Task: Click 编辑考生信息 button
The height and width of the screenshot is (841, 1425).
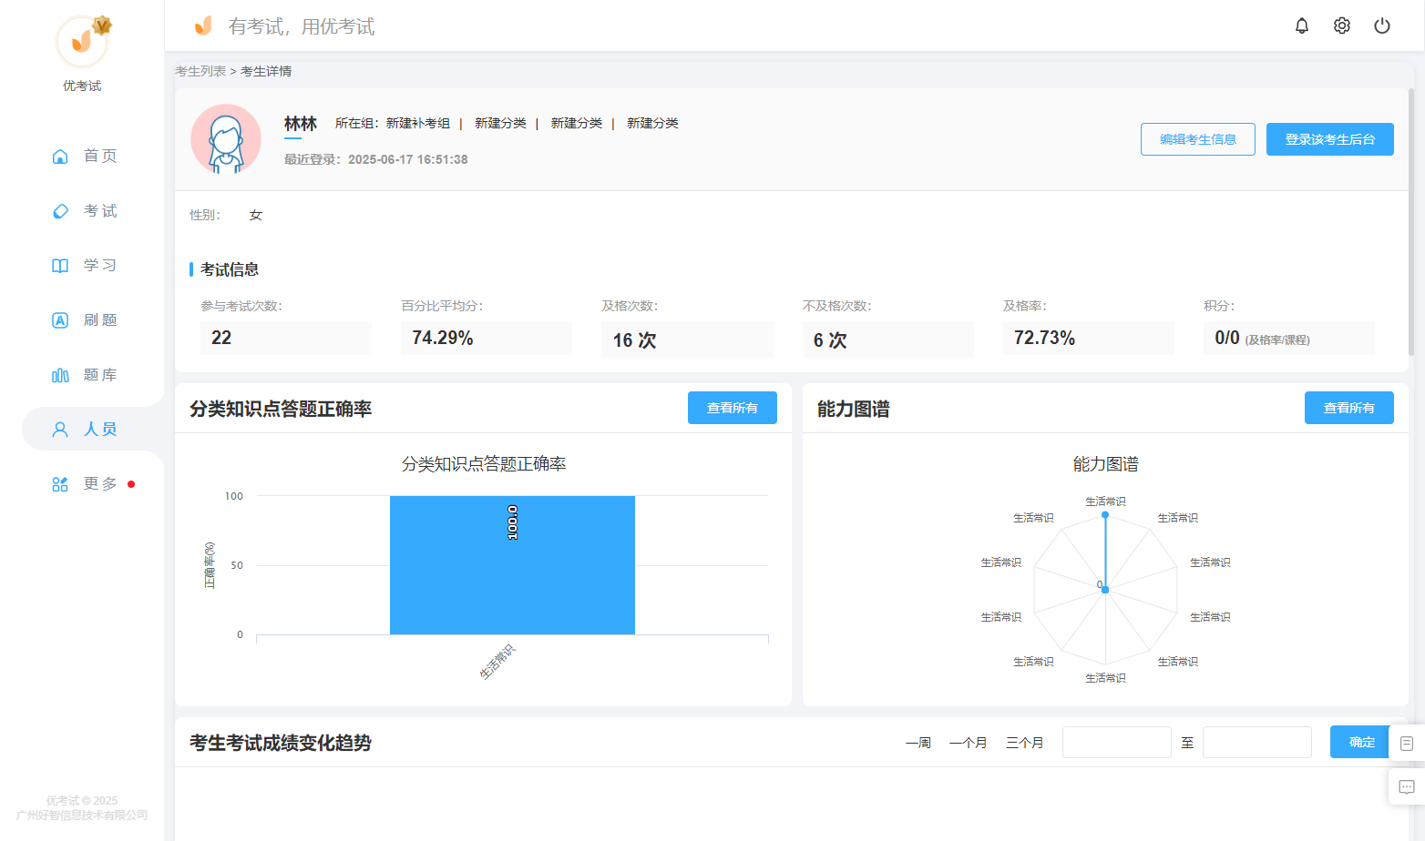Action: tap(1198, 139)
